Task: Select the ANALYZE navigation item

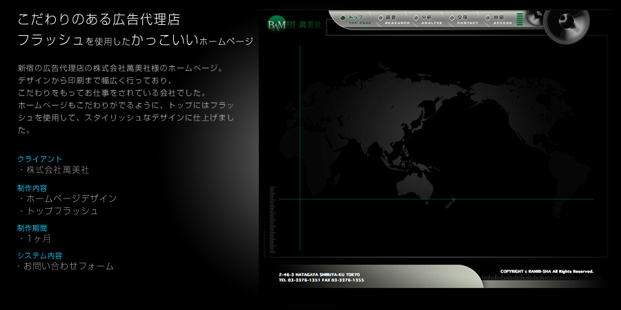Action: [431, 19]
